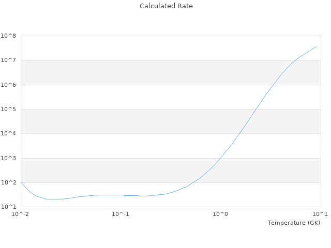331x248 pixels.
Task: Select the 10^7 y-axis tick label
Action: [8, 60]
